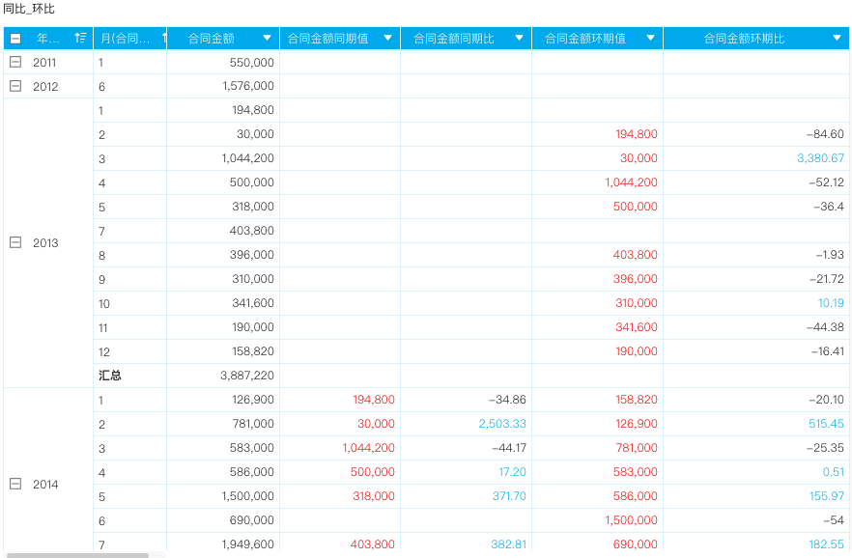852x558 pixels.
Task: Collapse all rows via header minus icon
Action: coord(15,39)
